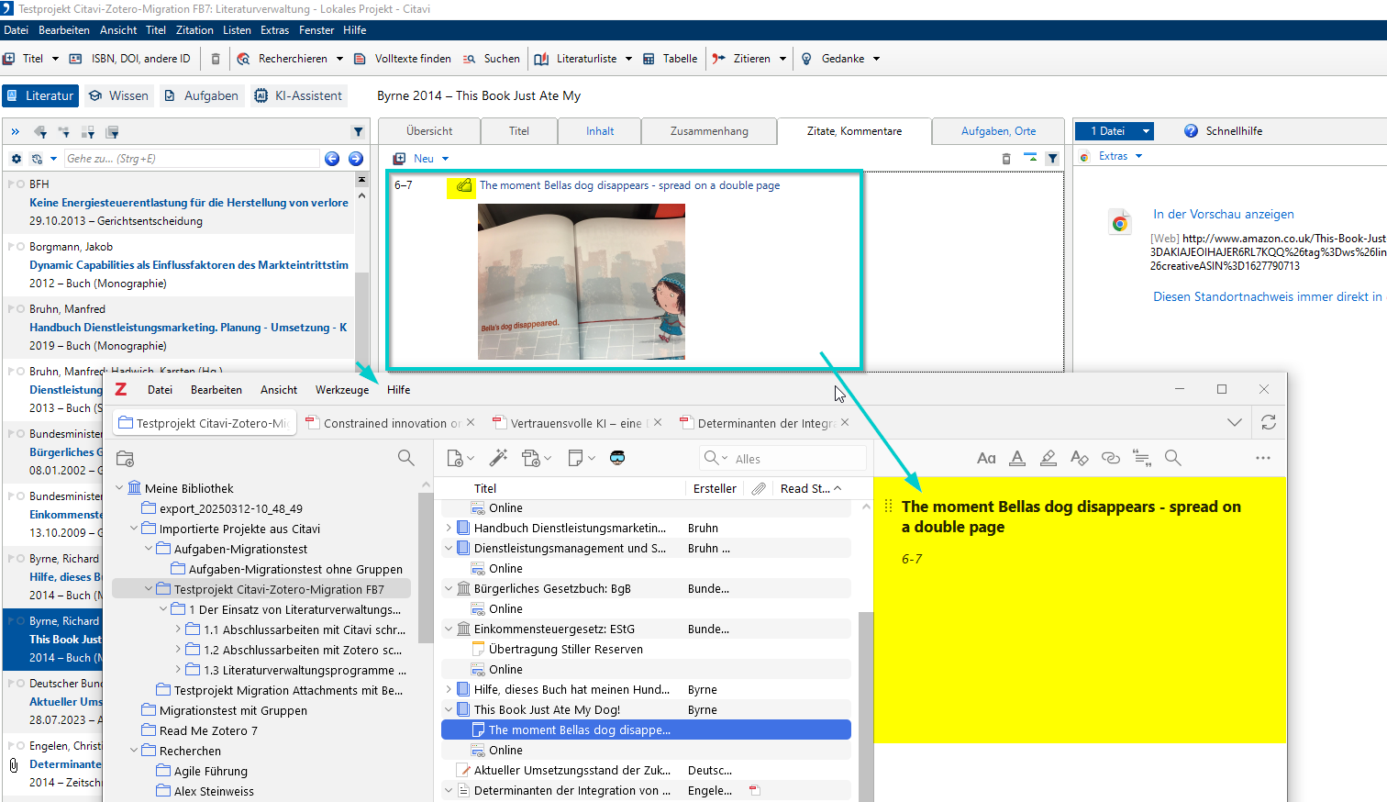The image size is (1387, 802).
Task: Click the insert link icon in Zotero note toolbar
Action: 1111,458
